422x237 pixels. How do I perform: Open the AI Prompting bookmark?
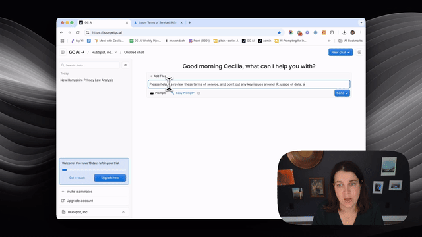[x=290, y=41]
